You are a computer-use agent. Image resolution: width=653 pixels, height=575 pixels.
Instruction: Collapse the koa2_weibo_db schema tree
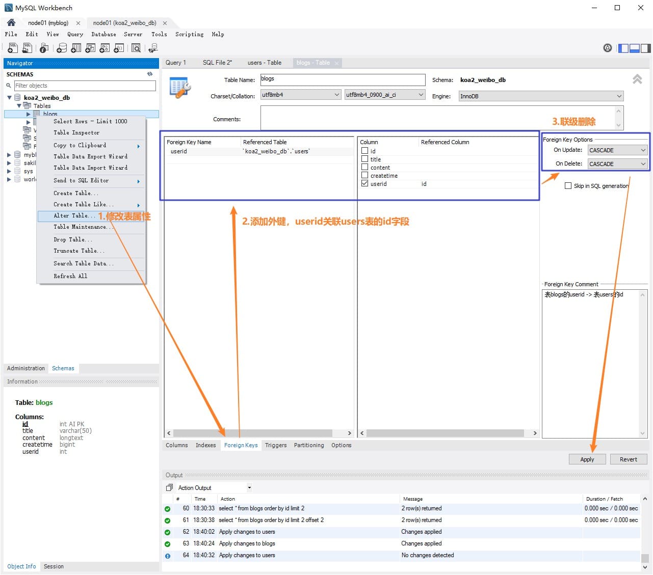9,98
